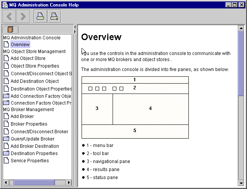Click folder icon beside Destination Properties
247x189 pixels.
point(6,153)
